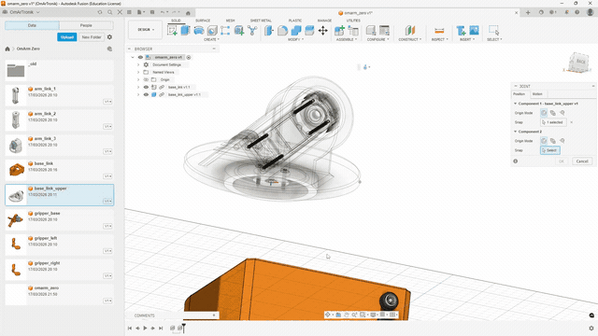This screenshot has height=336, width=598.
Task: Toggle visibility of Origin folder
Action: (146, 79)
